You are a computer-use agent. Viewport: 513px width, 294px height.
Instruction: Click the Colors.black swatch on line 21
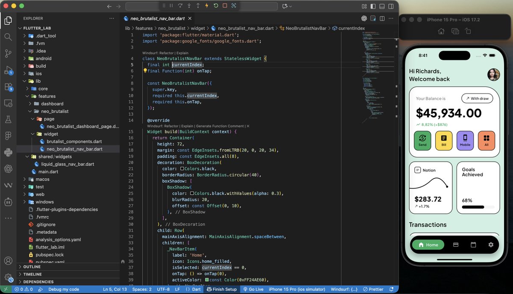[x=182, y=169]
